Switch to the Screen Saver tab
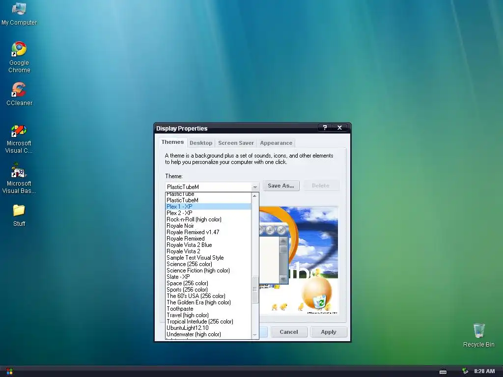Screen dimensions: 503x377 point(236,143)
